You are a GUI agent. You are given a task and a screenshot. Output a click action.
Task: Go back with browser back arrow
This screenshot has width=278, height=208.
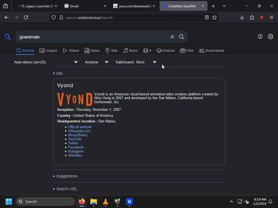[x=7, y=17]
